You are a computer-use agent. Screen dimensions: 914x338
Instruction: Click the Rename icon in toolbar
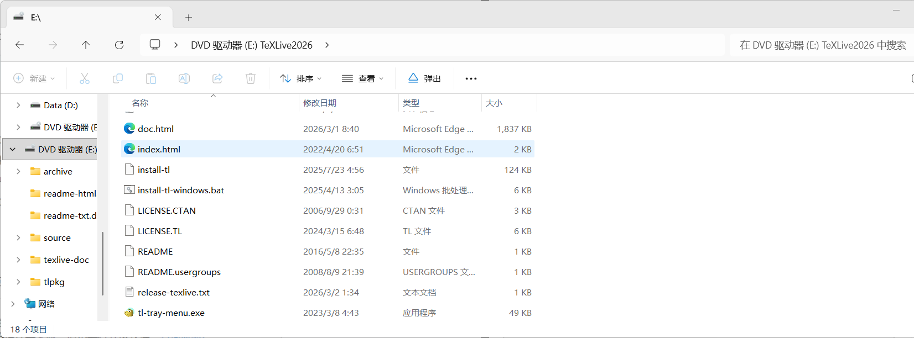pyautogui.click(x=184, y=78)
